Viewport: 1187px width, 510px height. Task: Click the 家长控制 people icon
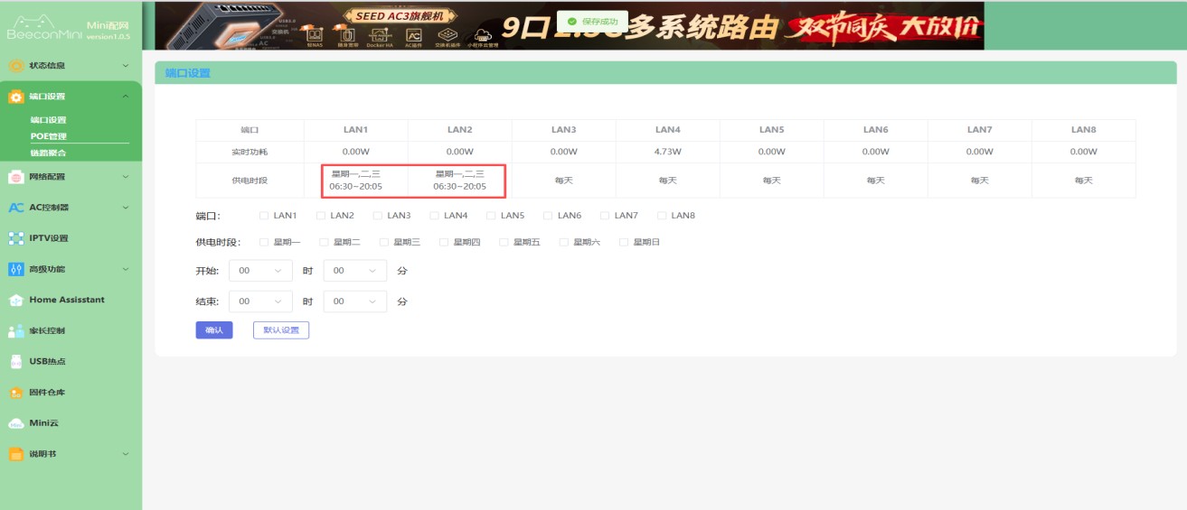15,331
